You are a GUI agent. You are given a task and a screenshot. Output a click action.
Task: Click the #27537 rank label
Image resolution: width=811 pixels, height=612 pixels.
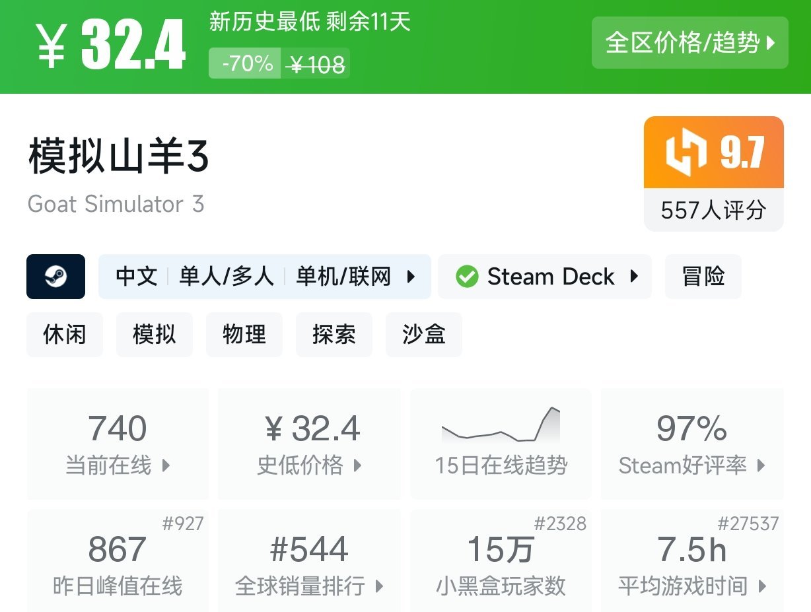[748, 524]
